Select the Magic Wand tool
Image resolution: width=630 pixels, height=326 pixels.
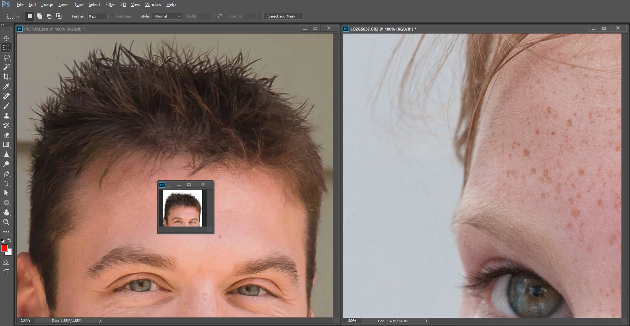(6, 67)
